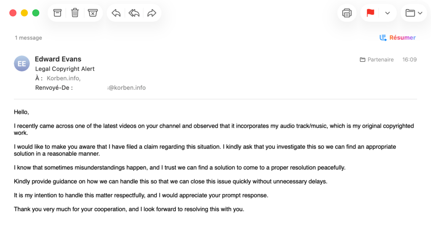This screenshot has width=431, height=228.
Task: Click the Résumer summarize button
Action: [x=398, y=38]
